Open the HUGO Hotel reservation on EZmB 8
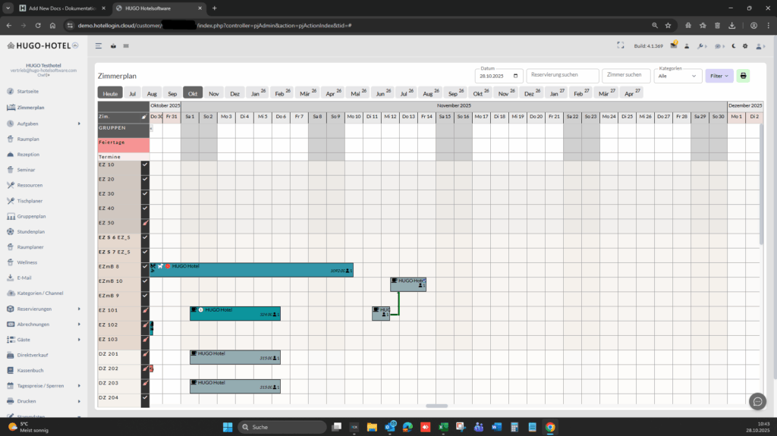This screenshot has width=777, height=436. (251, 270)
